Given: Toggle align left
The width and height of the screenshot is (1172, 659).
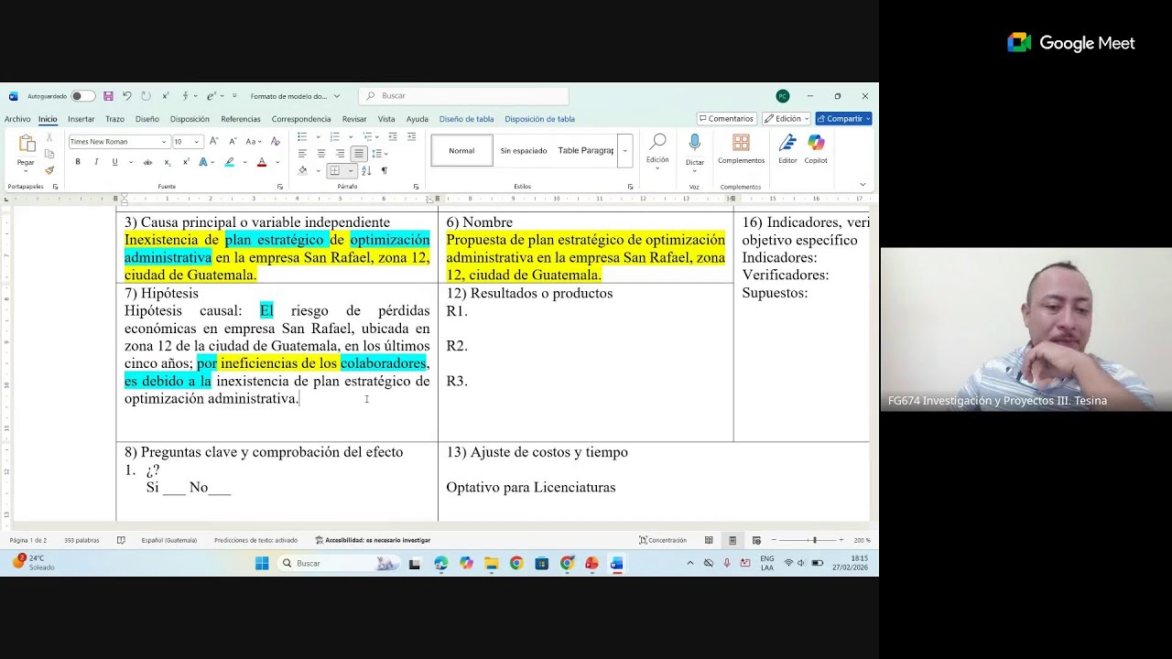Looking at the screenshot, I should pos(302,154).
